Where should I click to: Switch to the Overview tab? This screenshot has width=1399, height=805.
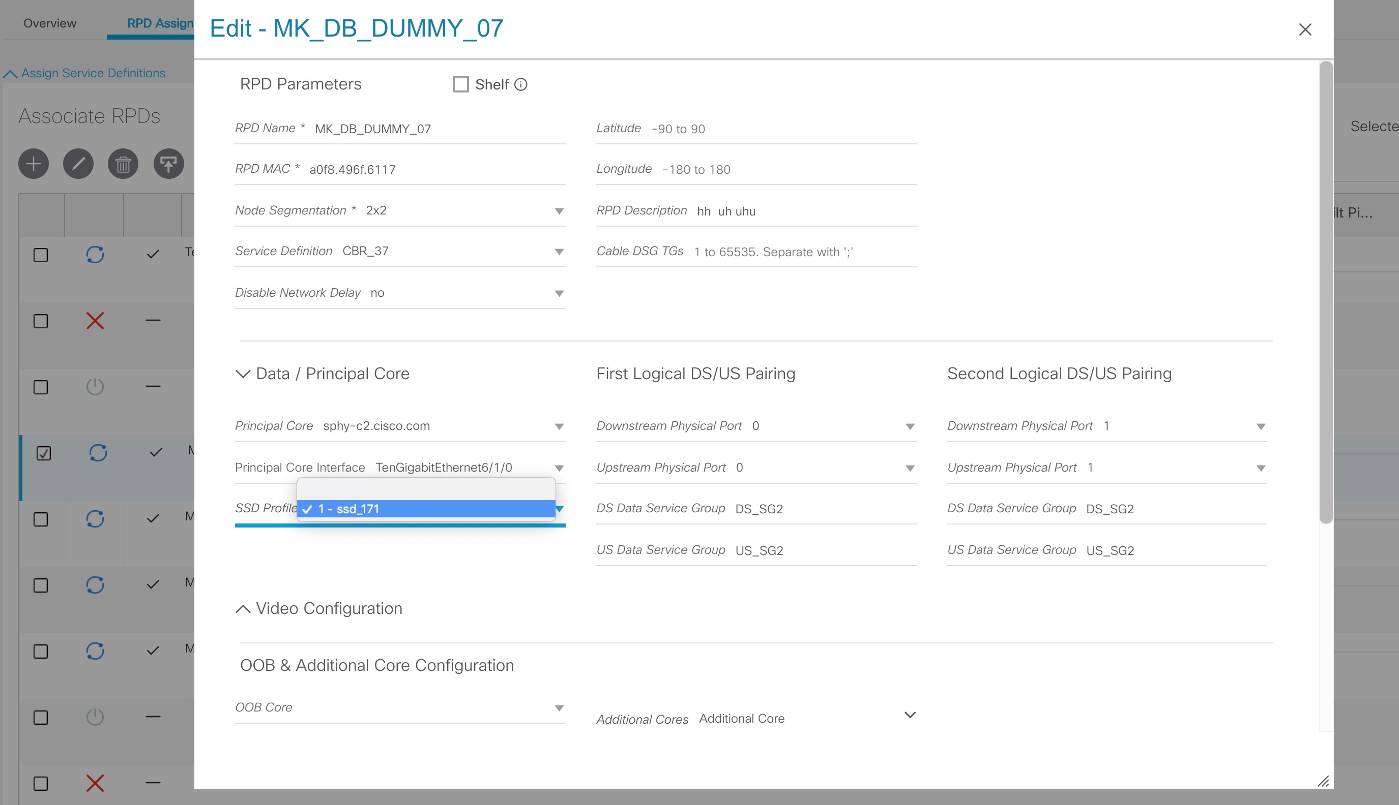click(x=49, y=23)
